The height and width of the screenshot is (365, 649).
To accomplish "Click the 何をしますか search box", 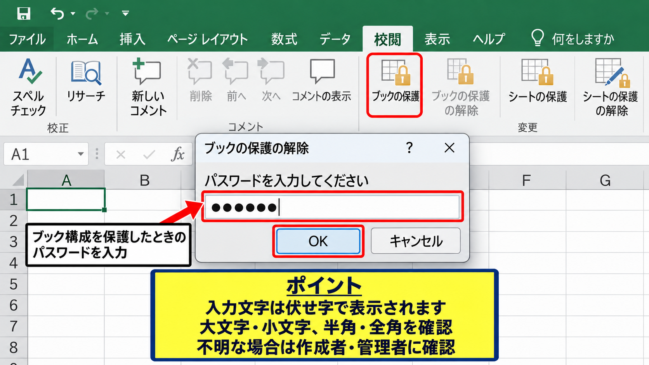I will click(573, 39).
